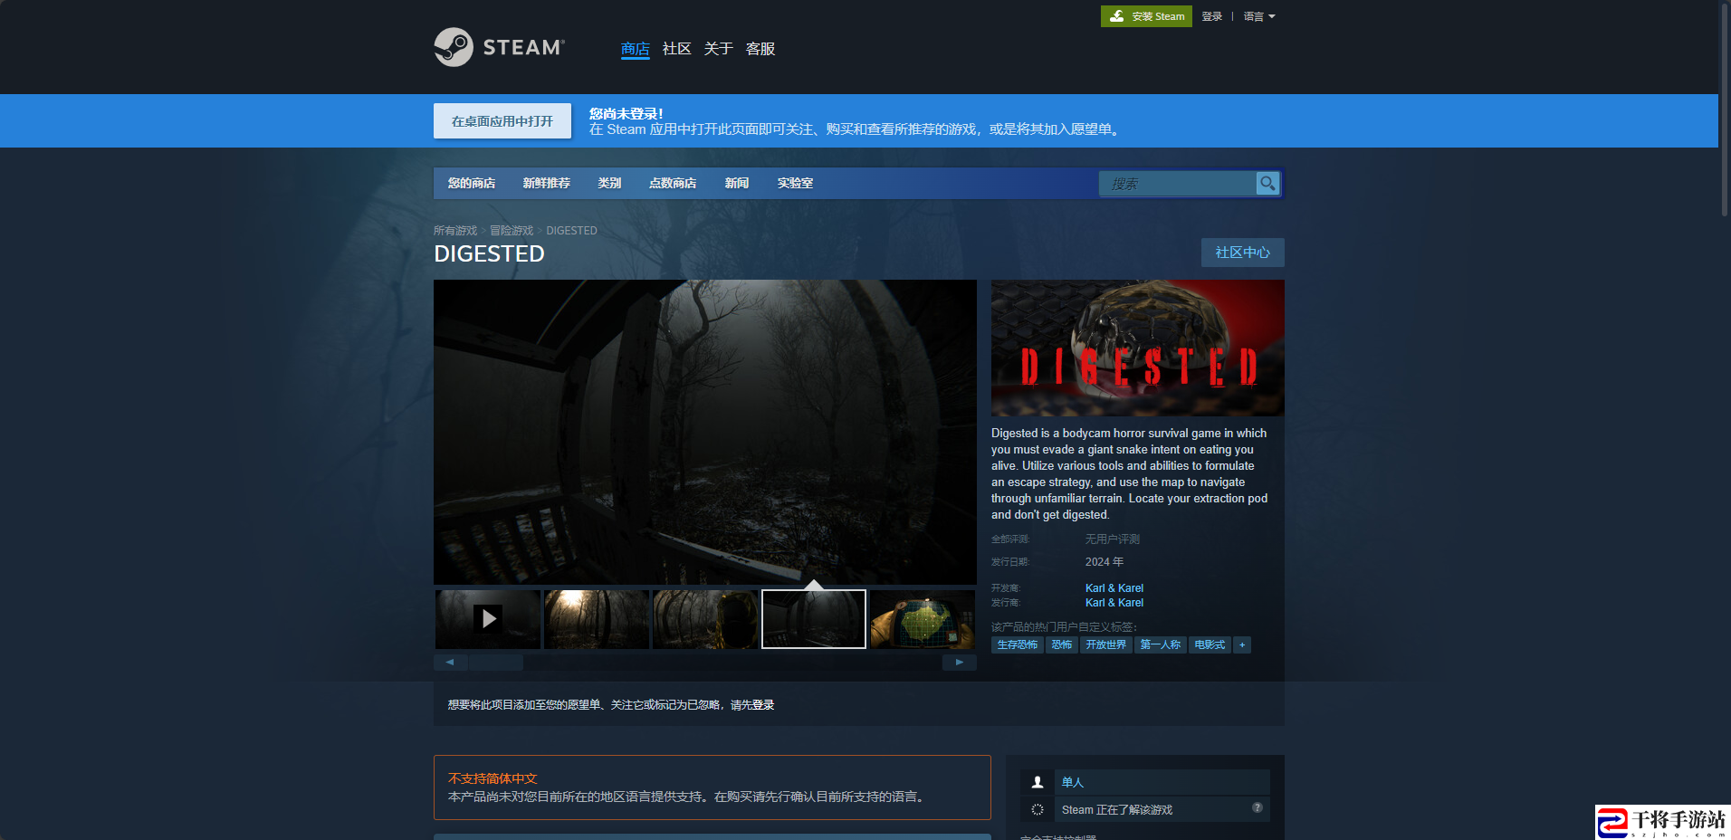Click the question mark help icon
The image size is (1731, 840).
tap(1258, 807)
